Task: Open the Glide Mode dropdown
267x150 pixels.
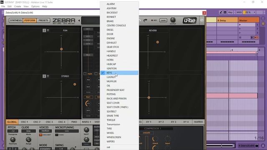Action: (x=28, y=131)
